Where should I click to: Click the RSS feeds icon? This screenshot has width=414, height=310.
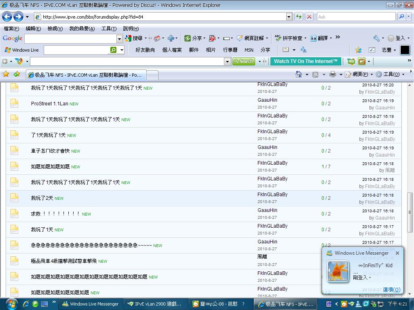click(x=315, y=74)
